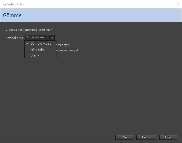The height and width of the screenshot is (143, 182).
Task: Continue with the İleri button
Action: coord(146,137)
